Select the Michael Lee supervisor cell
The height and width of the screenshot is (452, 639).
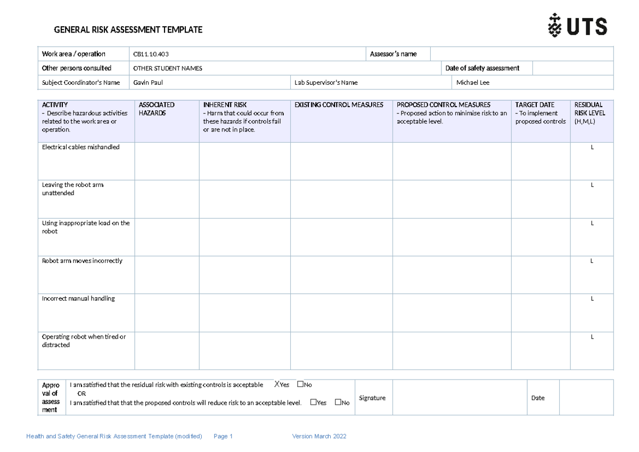tap(532, 82)
